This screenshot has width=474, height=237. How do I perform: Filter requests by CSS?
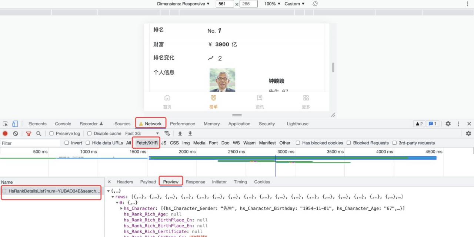click(174, 143)
